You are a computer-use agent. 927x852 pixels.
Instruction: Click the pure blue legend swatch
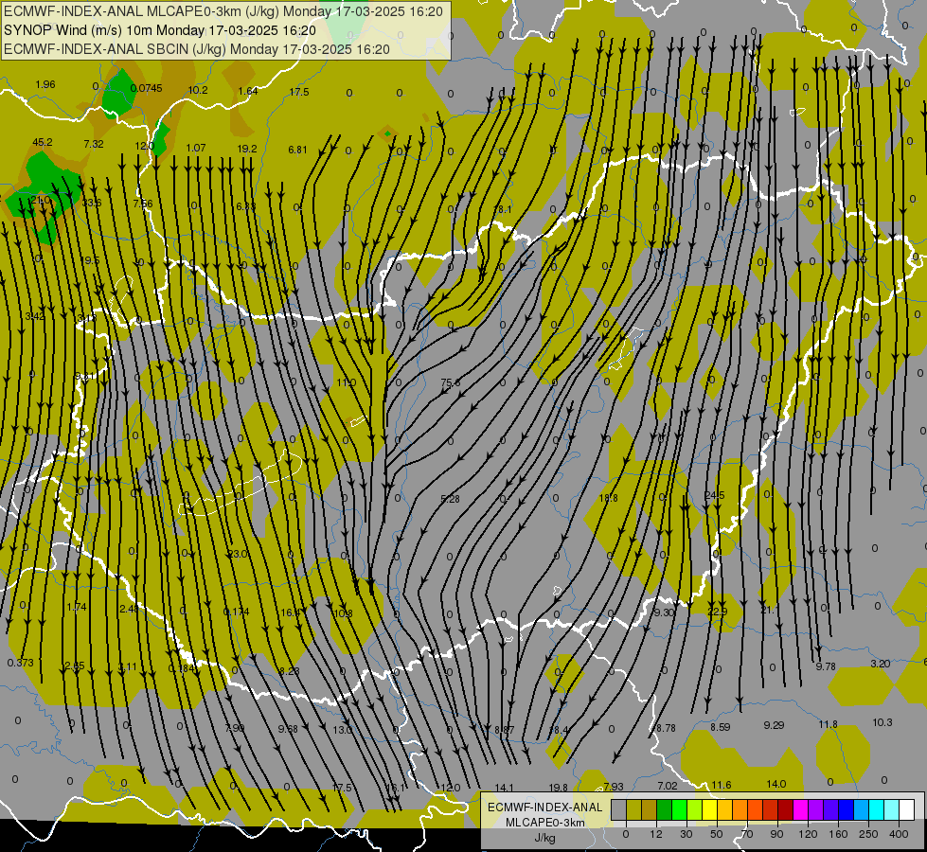click(x=846, y=809)
